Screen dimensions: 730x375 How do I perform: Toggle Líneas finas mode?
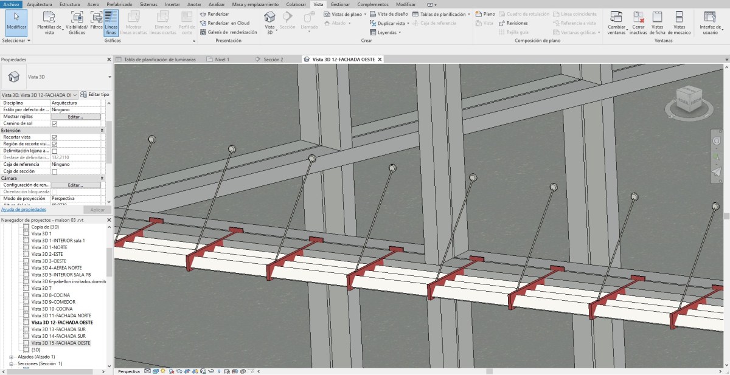[x=111, y=24]
